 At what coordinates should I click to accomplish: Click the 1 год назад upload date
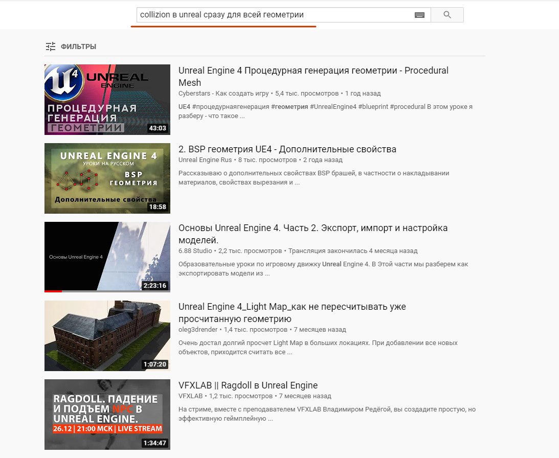click(363, 94)
